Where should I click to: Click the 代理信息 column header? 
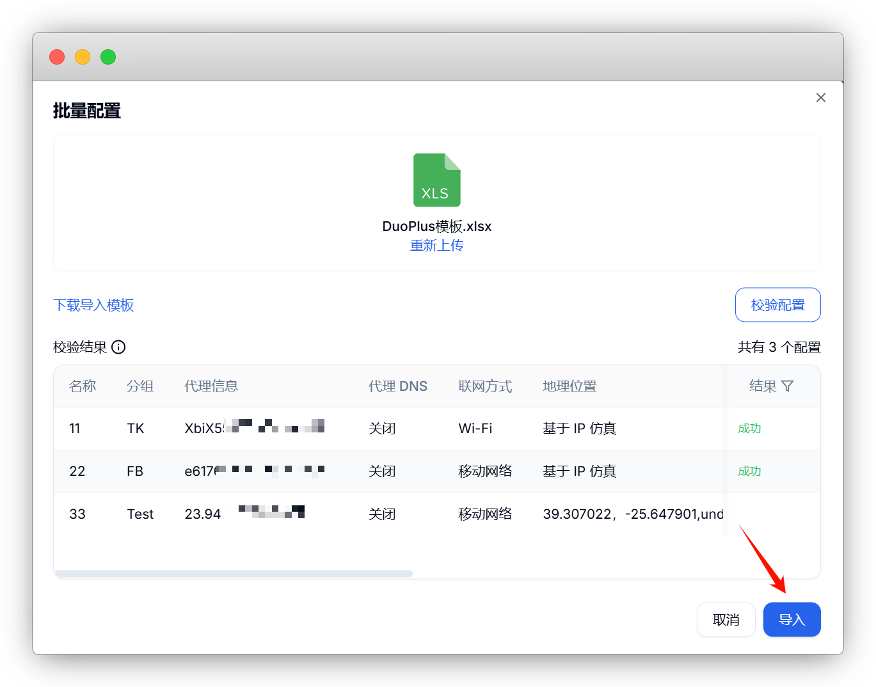211,386
